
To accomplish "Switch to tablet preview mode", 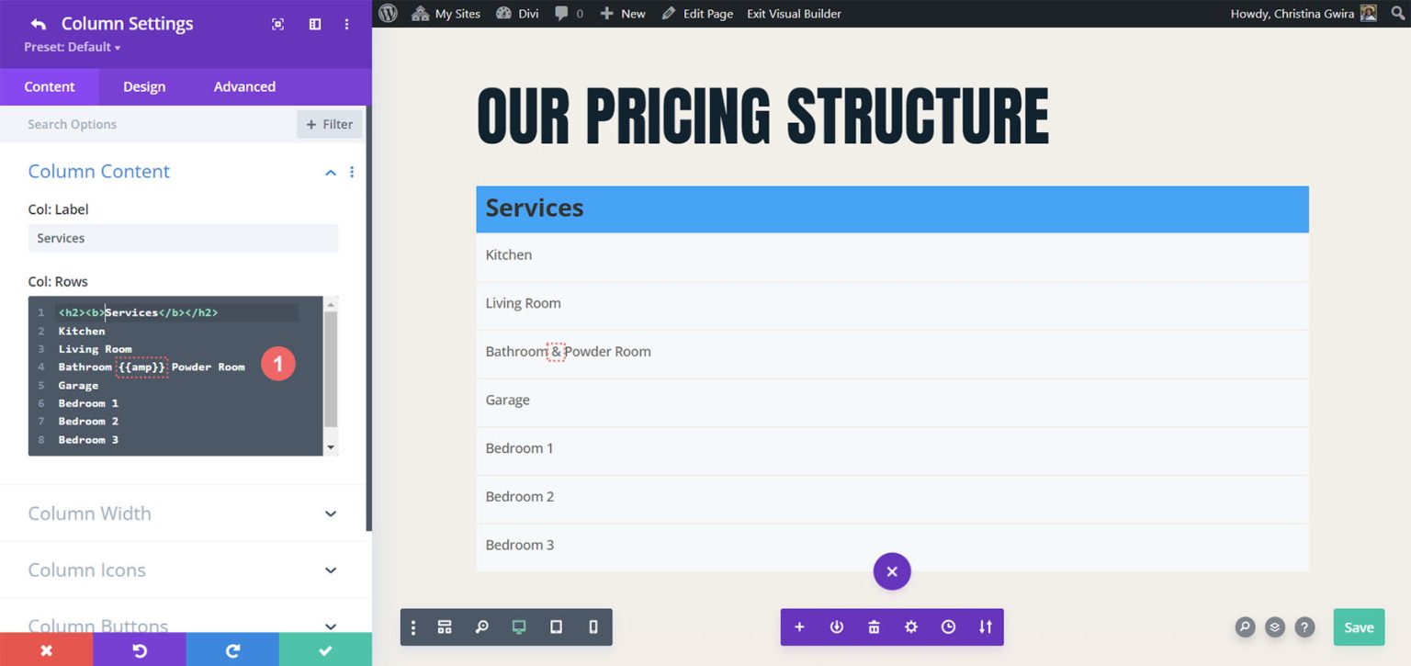I will pos(556,626).
